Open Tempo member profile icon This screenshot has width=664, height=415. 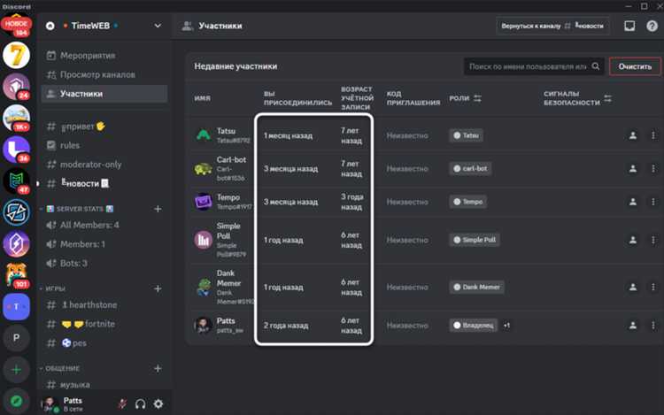(x=633, y=202)
